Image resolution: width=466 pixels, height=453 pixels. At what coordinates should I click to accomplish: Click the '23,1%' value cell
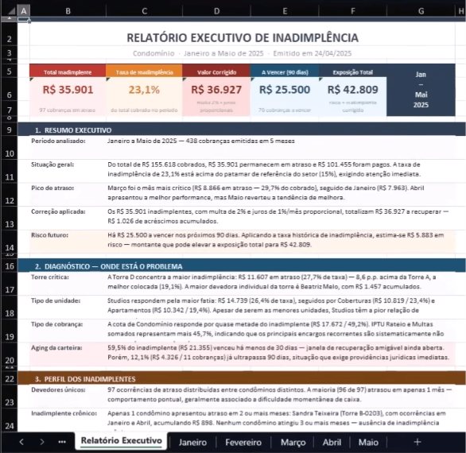pos(144,90)
